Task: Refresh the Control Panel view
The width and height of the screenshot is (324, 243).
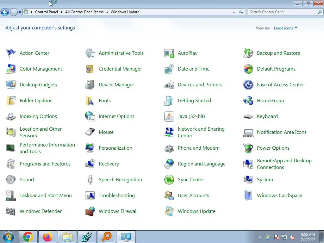Action: coord(241,12)
